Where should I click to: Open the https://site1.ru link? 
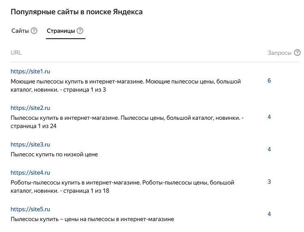(x=30, y=71)
